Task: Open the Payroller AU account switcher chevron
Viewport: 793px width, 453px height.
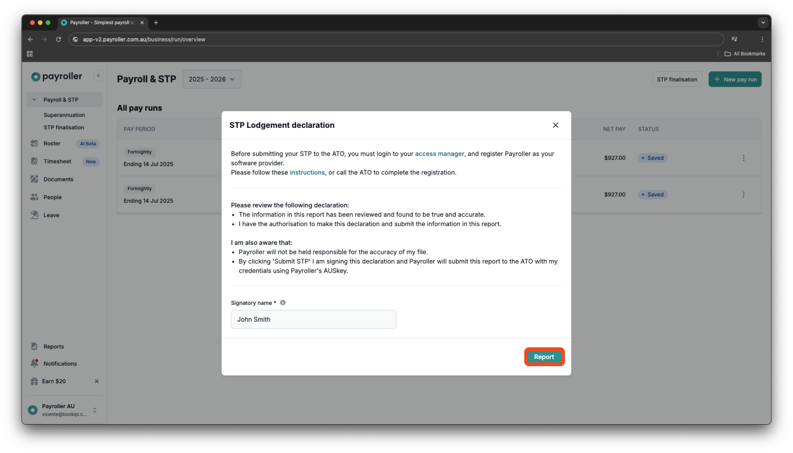Action: click(94, 410)
